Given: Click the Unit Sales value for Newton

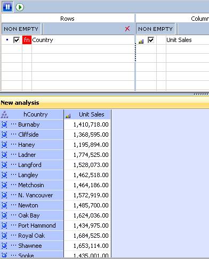Looking at the screenshot, I should pos(91,205).
